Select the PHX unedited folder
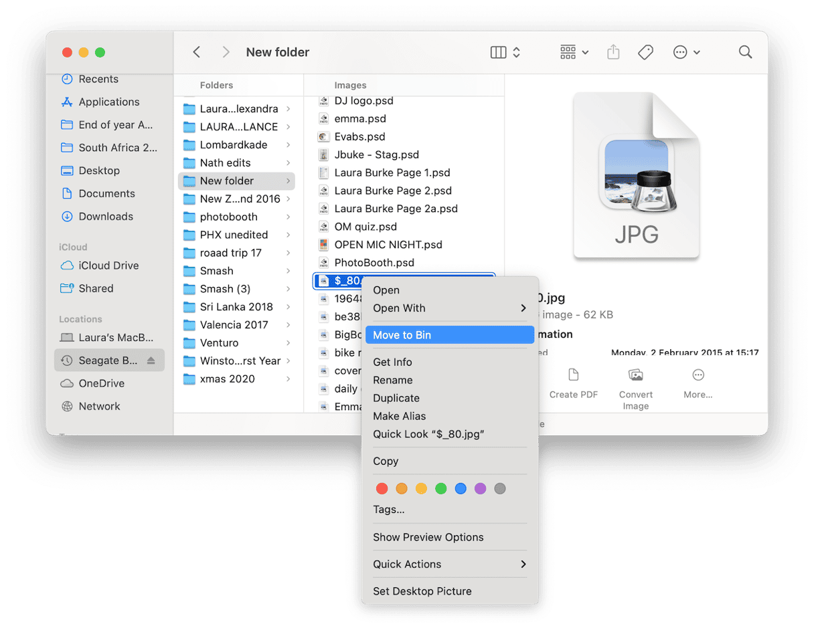The height and width of the screenshot is (626, 814). [236, 235]
